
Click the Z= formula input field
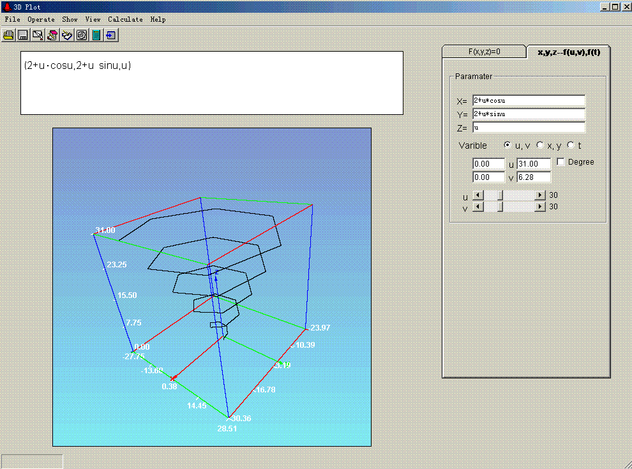coord(529,128)
